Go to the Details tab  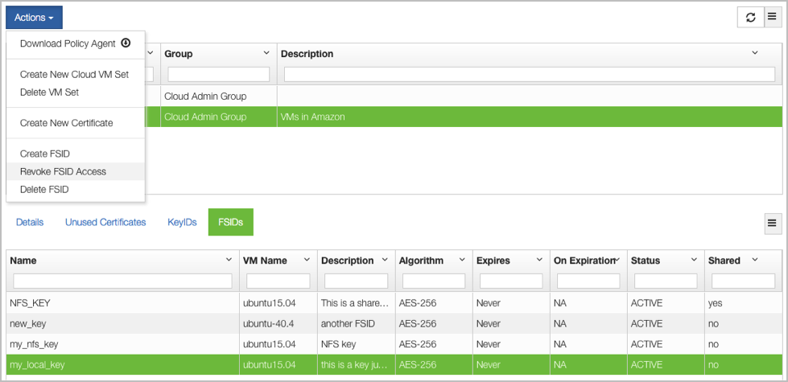pos(30,223)
